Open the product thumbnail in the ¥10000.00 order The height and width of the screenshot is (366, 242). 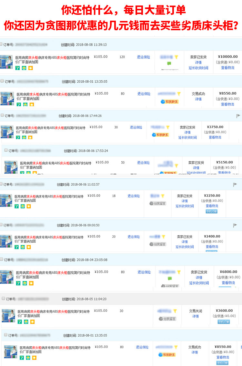tap(6, 62)
